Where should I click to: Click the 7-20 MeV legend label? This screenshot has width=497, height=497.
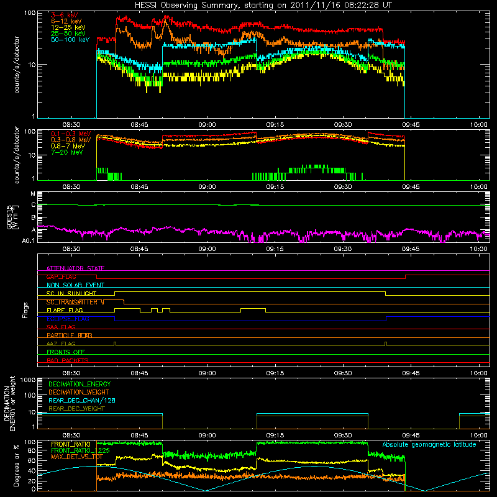[67, 152]
